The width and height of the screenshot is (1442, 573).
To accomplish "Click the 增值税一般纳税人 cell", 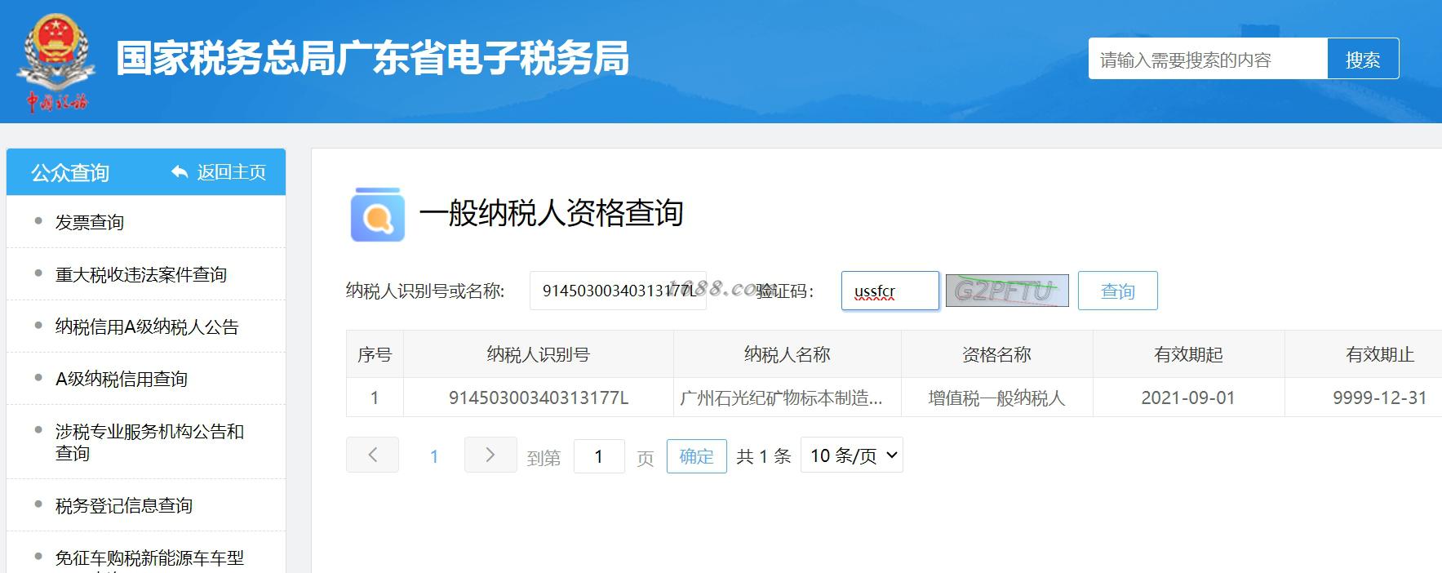I will point(996,398).
